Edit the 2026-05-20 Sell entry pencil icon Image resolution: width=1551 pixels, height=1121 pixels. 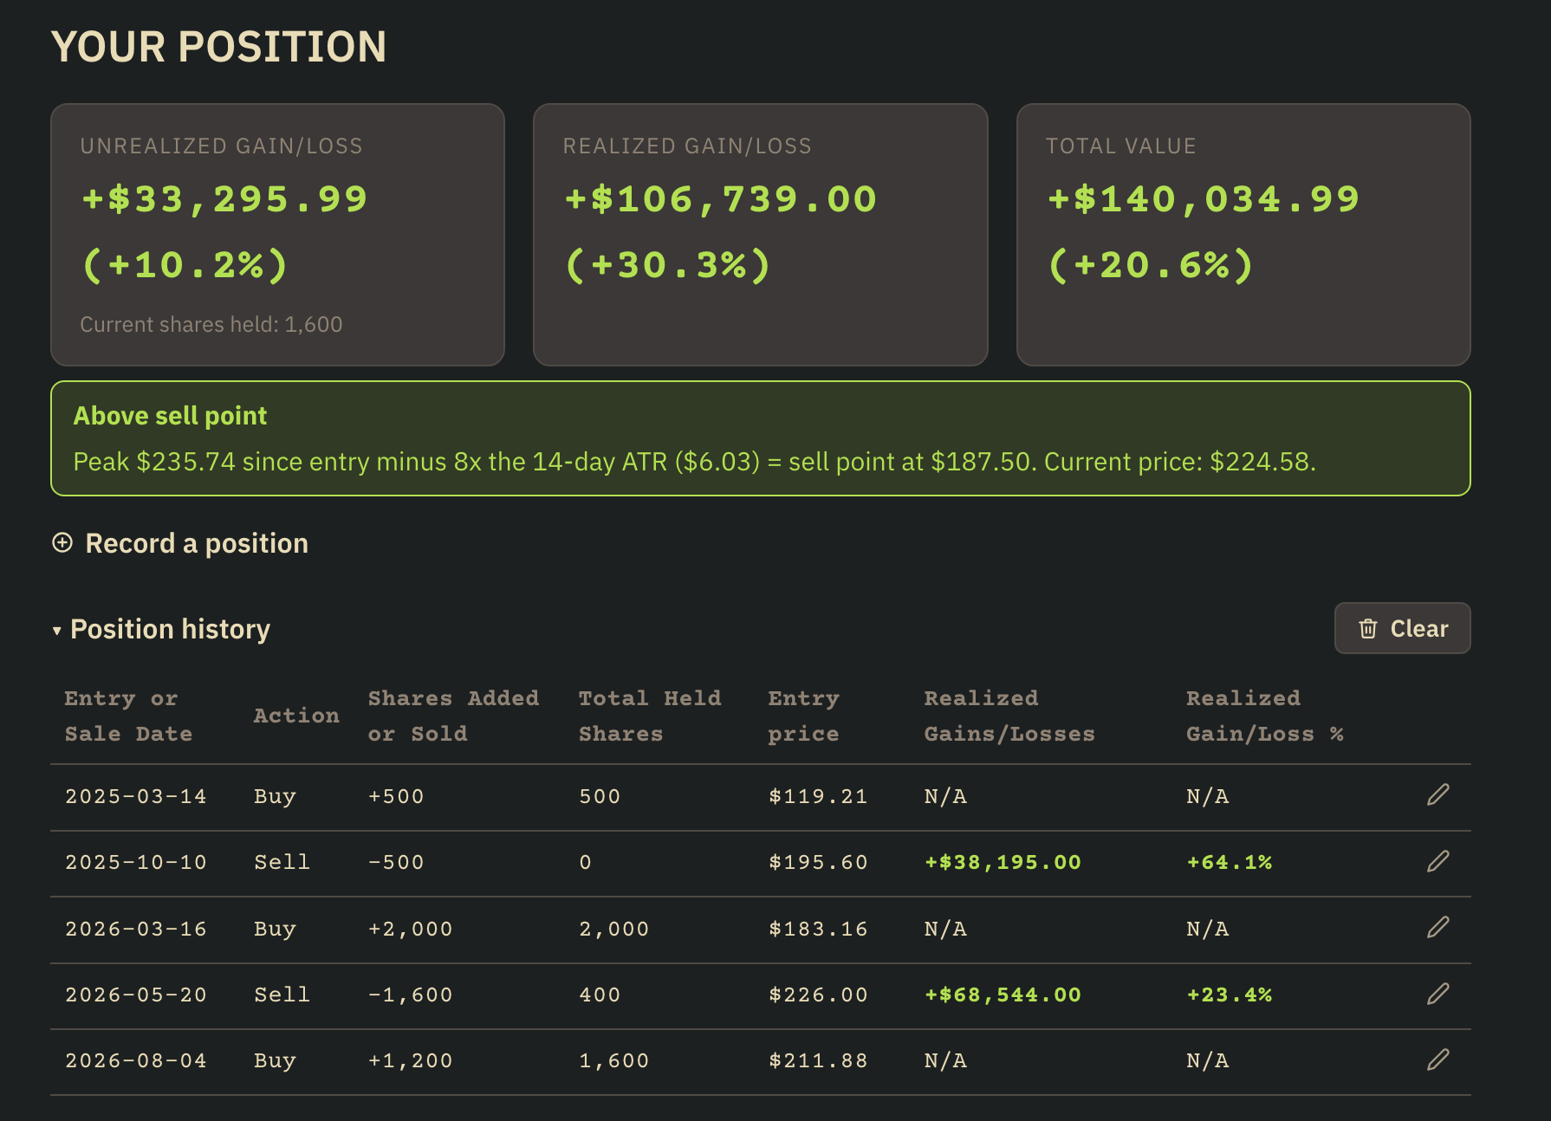click(x=1437, y=994)
